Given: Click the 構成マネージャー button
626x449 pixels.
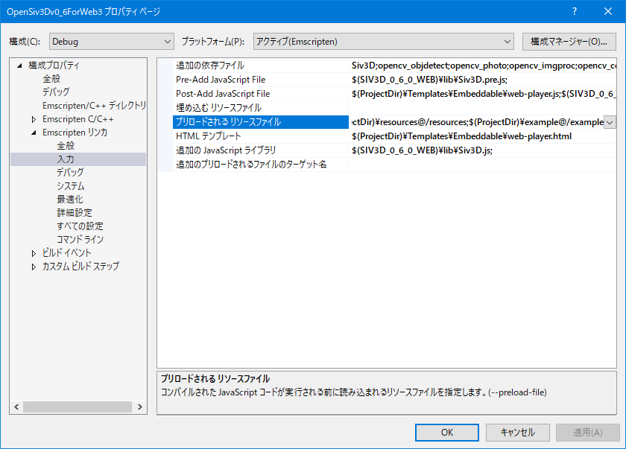Looking at the screenshot, I should [569, 42].
